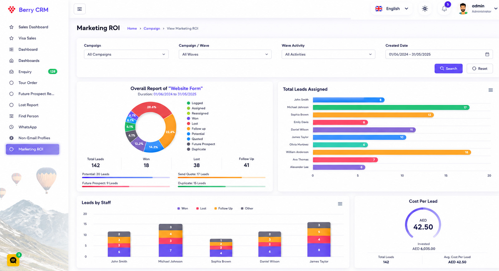Toggle the Assigned legend item

(196, 108)
